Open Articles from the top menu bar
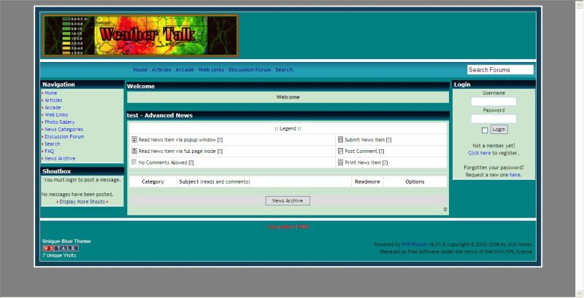584x298 pixels. (161, 70)
